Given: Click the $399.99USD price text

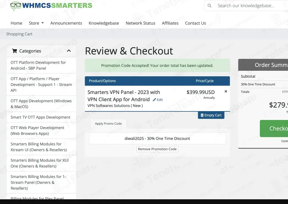Looking at the screenshot, I should click(x=201, y=92).
